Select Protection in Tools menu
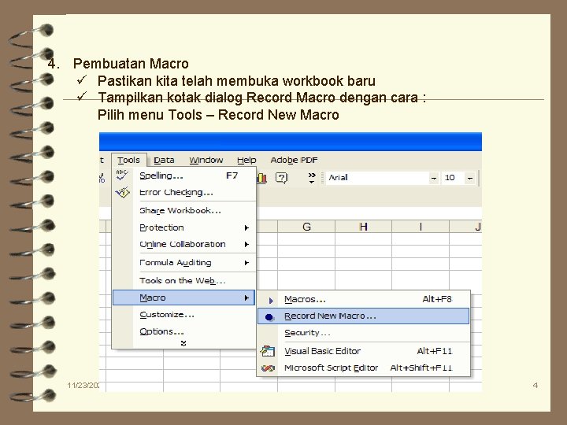The image size is (567, 425). [183, 227]
